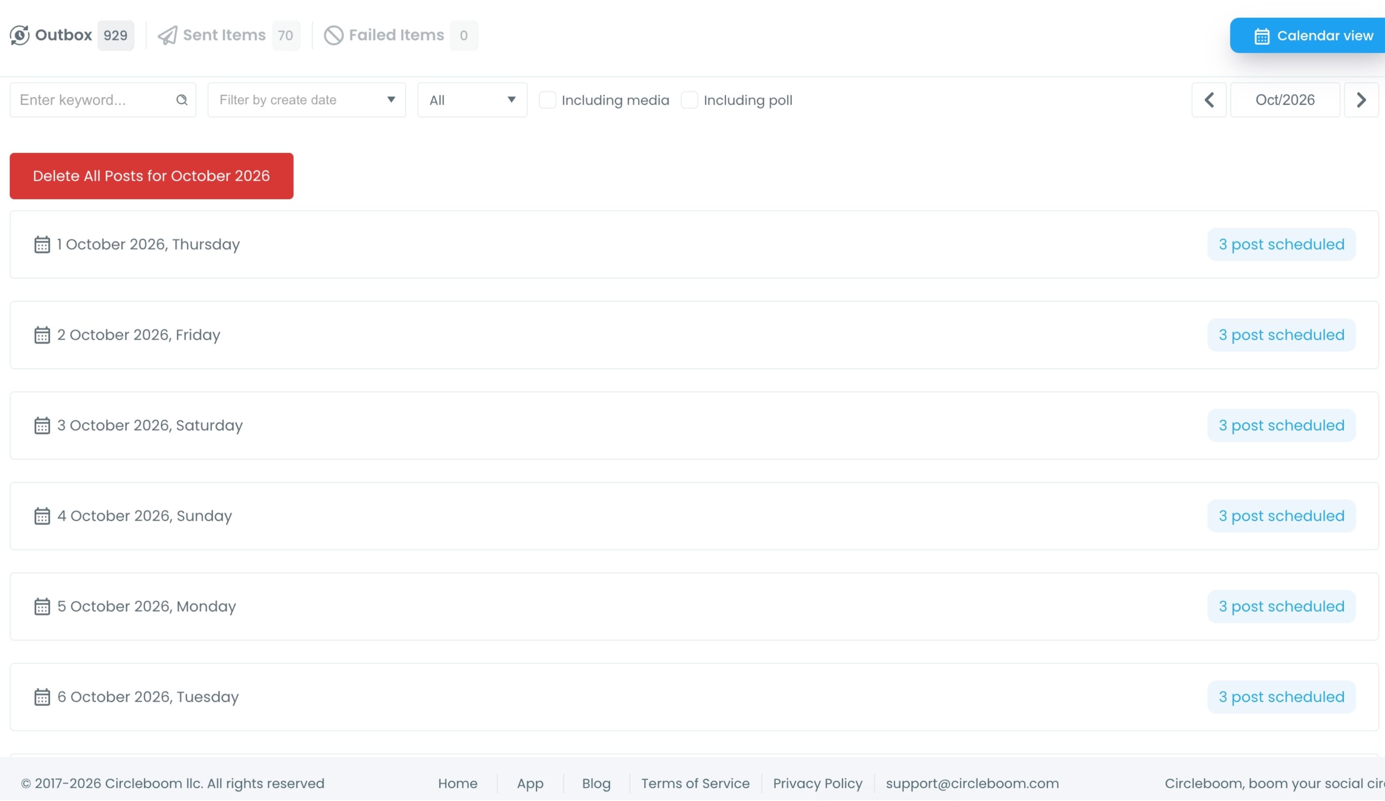The image size is (1385, 801).
Task: Go to previous month with left chevron
Action: 1209,100
